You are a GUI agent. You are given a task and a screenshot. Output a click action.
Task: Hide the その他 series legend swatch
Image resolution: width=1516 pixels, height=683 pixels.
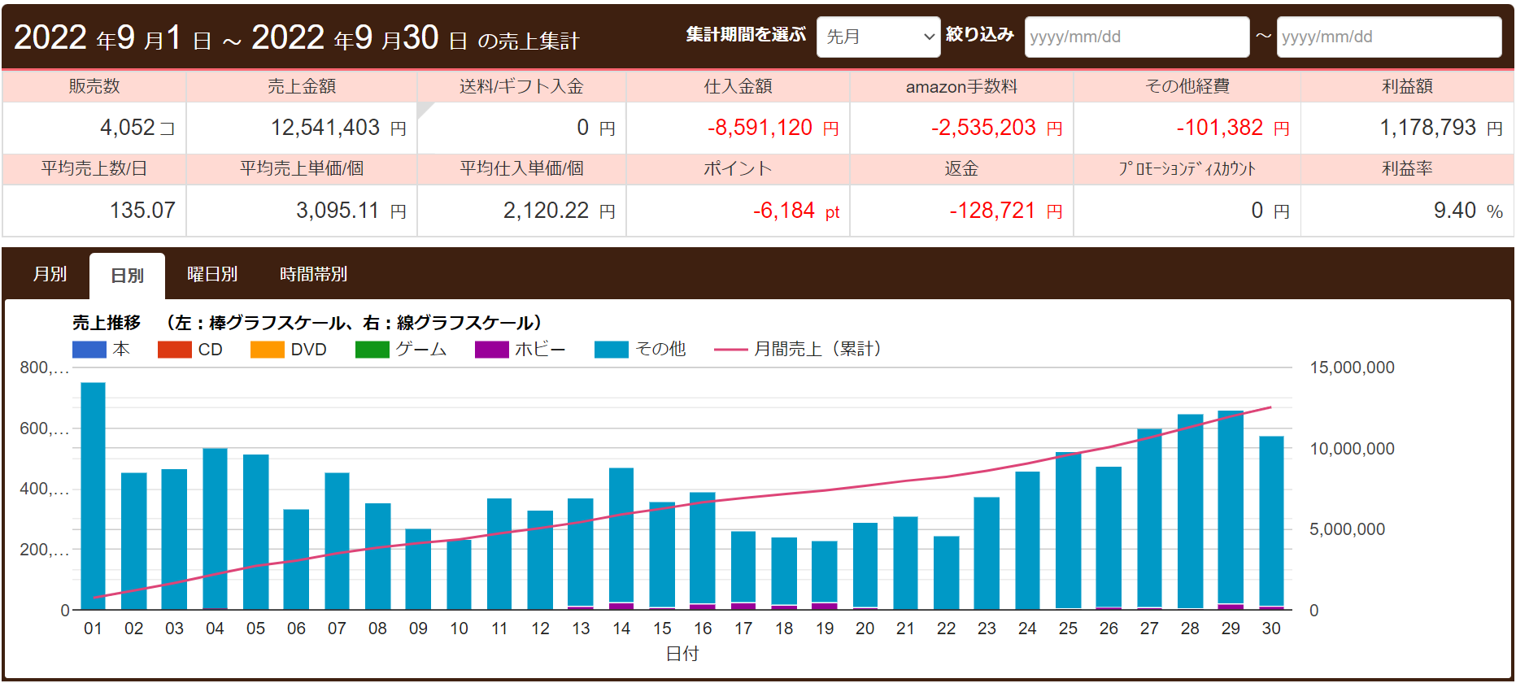611,350
